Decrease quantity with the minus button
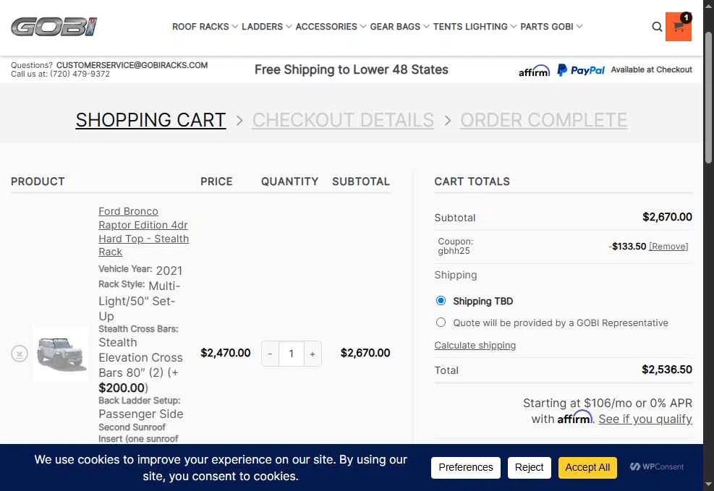Image resolution: width=714 pixels, height=491 pixels. click(270, 354)
